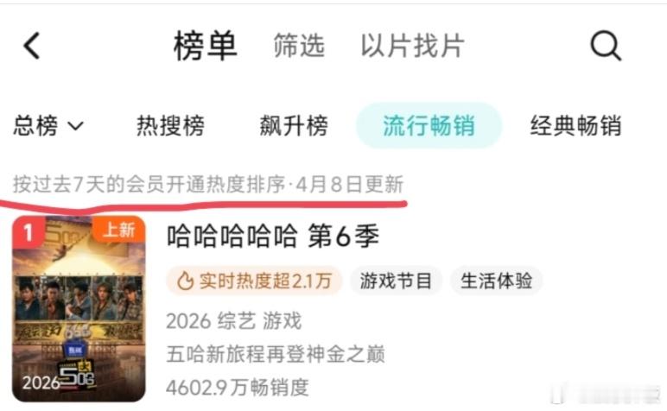Open the 哈哈哈哈哈 poster thumbnail

(x=79, y=309)
